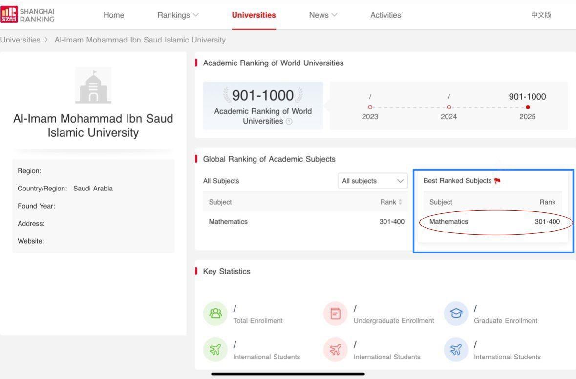
Task: Open the Activities tab
Action: coord(385,15)
